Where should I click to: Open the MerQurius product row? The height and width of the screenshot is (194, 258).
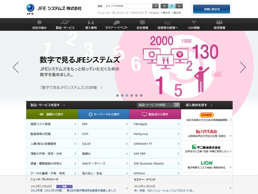pos(155,134)
